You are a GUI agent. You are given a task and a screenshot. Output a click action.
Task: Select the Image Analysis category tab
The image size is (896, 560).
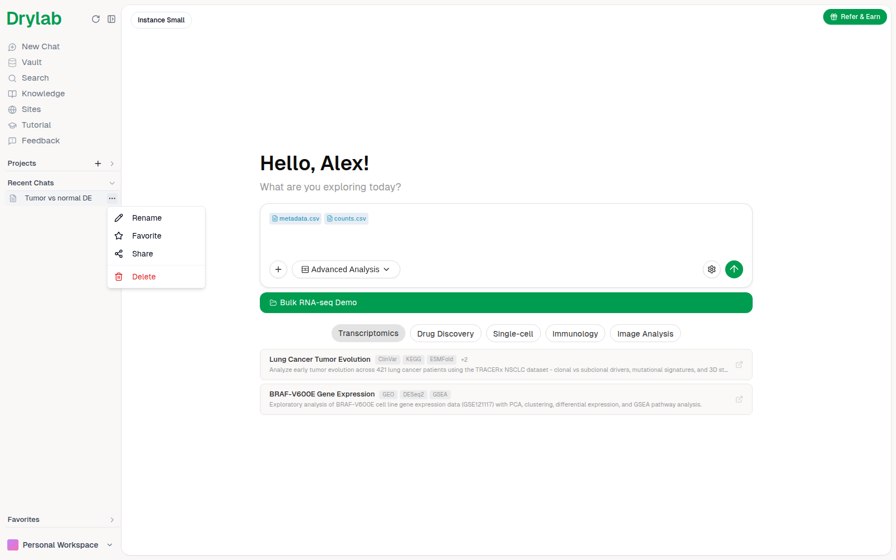(x=645, y=333)
